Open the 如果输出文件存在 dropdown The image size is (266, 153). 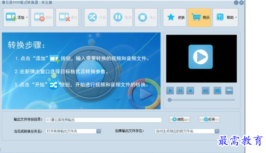click(187, 131)
